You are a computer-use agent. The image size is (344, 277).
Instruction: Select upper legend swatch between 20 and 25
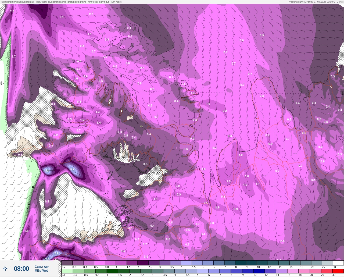point(317,263)
